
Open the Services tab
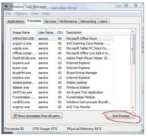(50, 21)
